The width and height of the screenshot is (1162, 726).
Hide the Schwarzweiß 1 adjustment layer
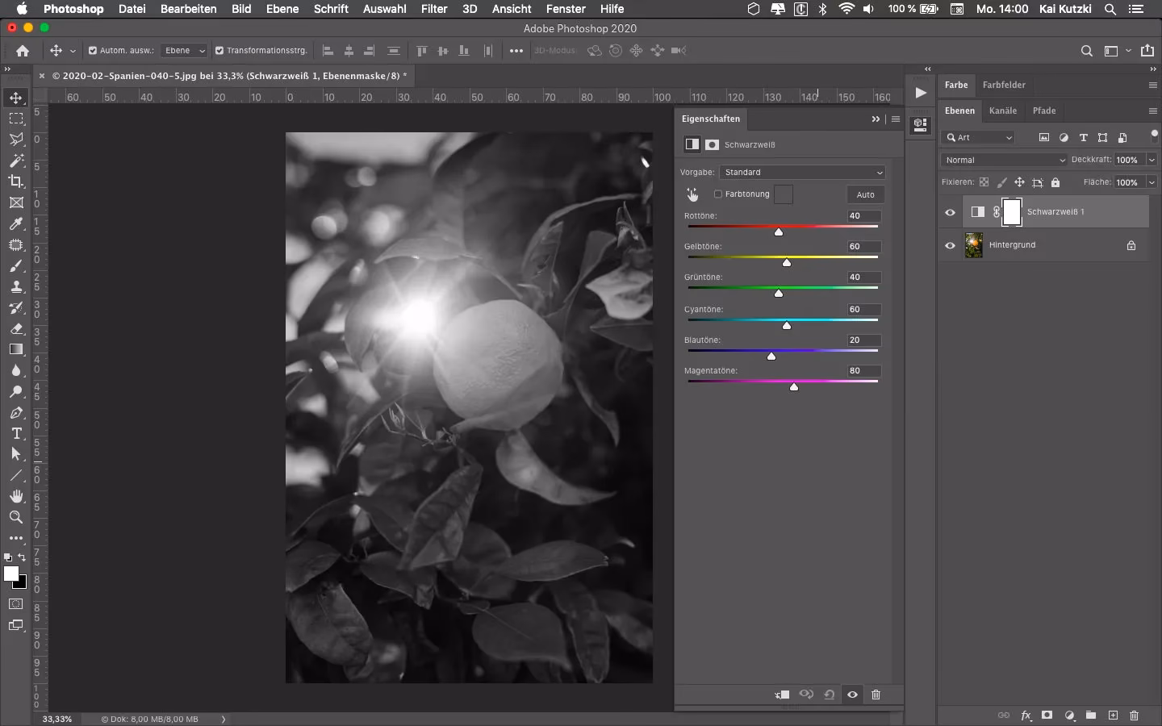tap(949, 212)
